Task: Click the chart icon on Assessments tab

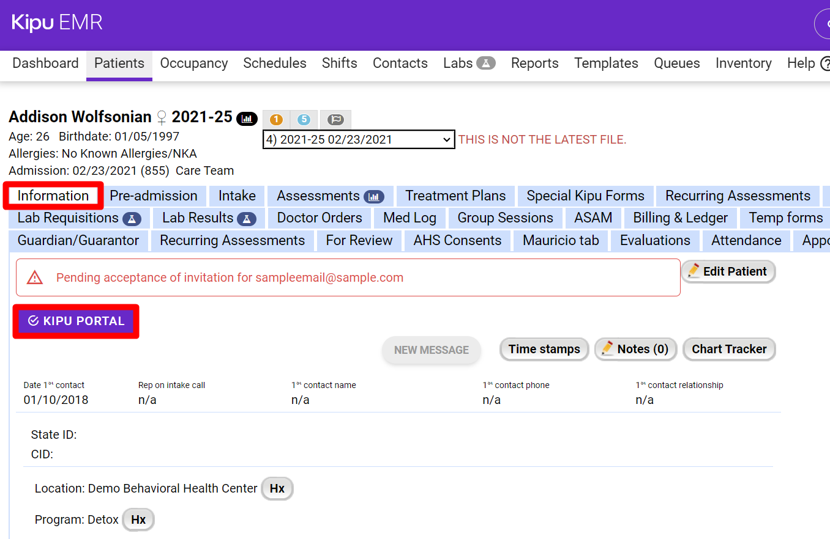Action: coord(373,196)
